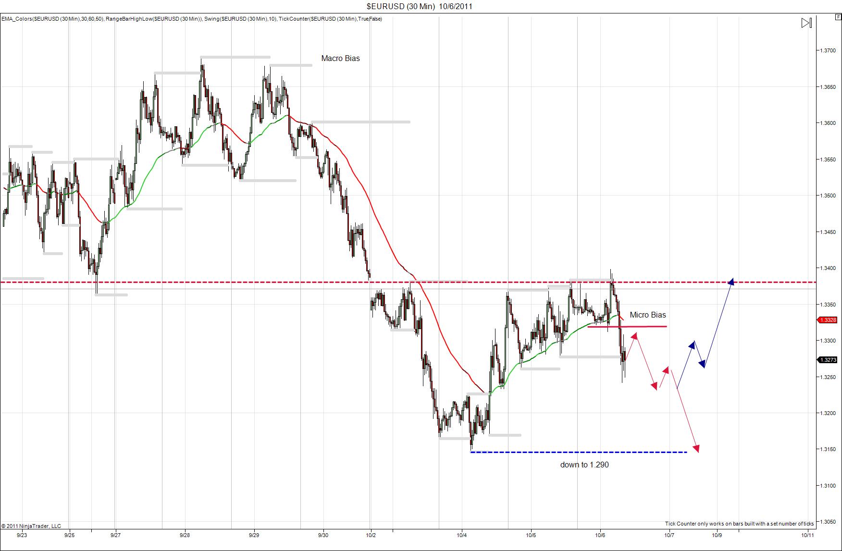The height and width of the screenshot is (551, 842).
Task: Click the red 1.3328 price marker
Action: pyautogui.click(x=828, y=320)
